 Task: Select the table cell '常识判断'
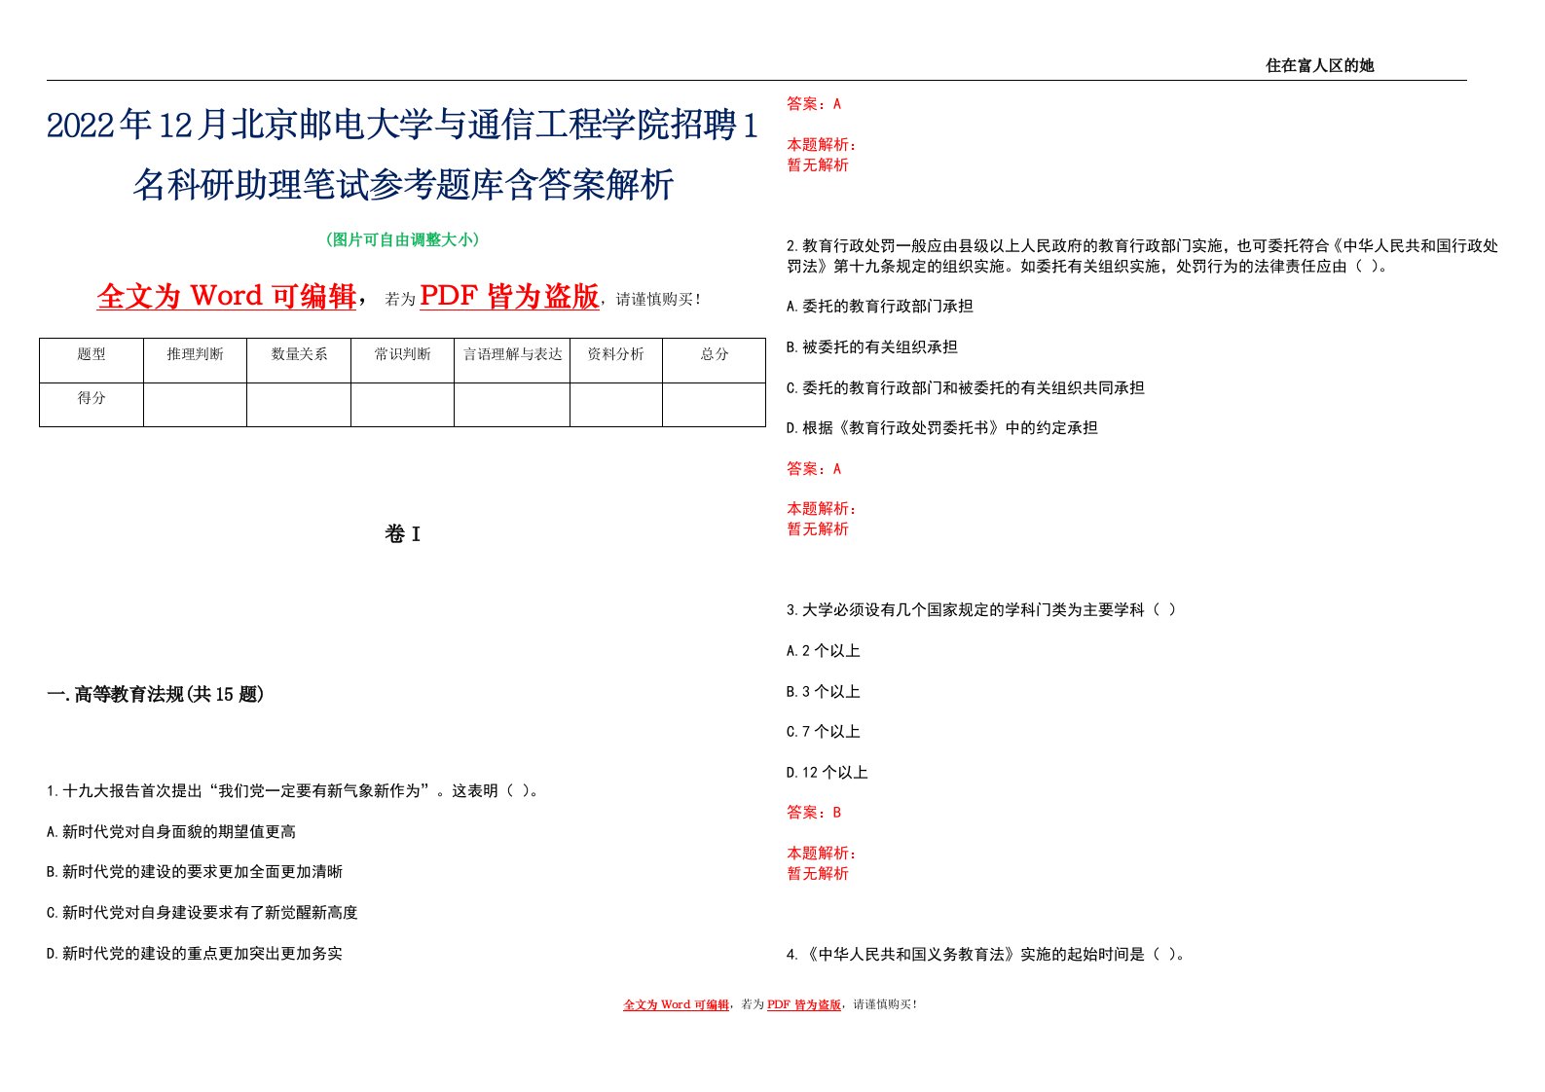pyautogui.click(x=402, y=360)
